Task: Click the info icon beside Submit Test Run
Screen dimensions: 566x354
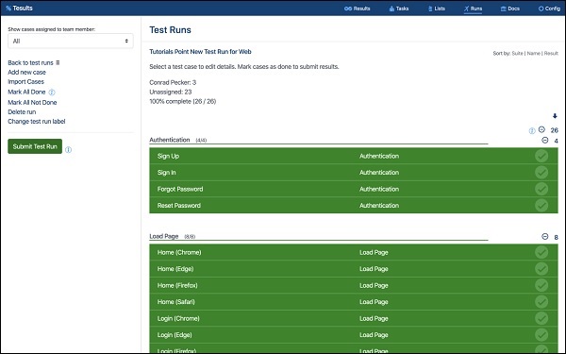Action: [68, 149]
